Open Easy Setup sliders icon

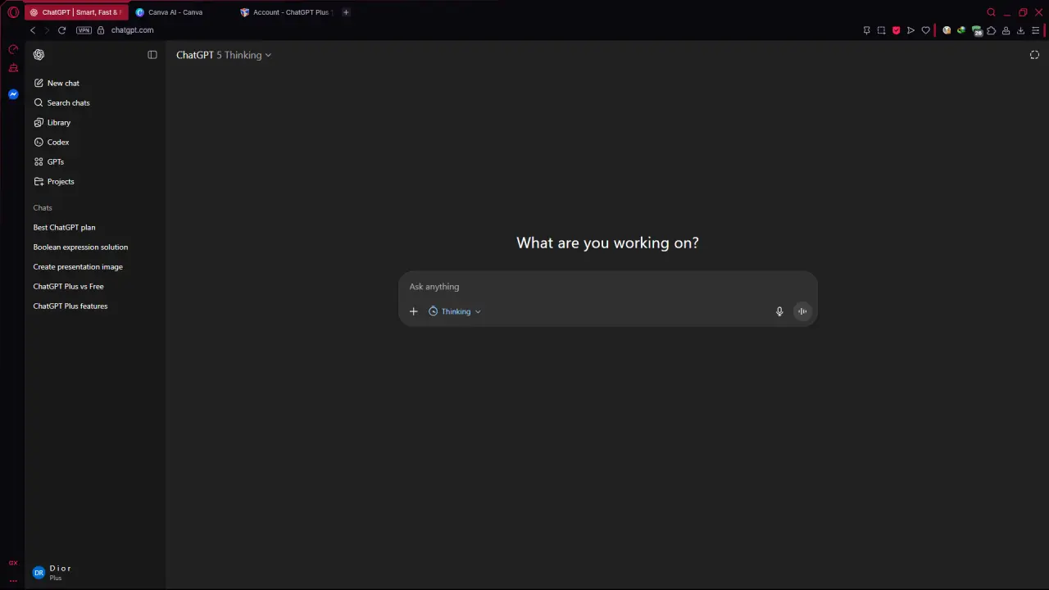[1035, 30]
